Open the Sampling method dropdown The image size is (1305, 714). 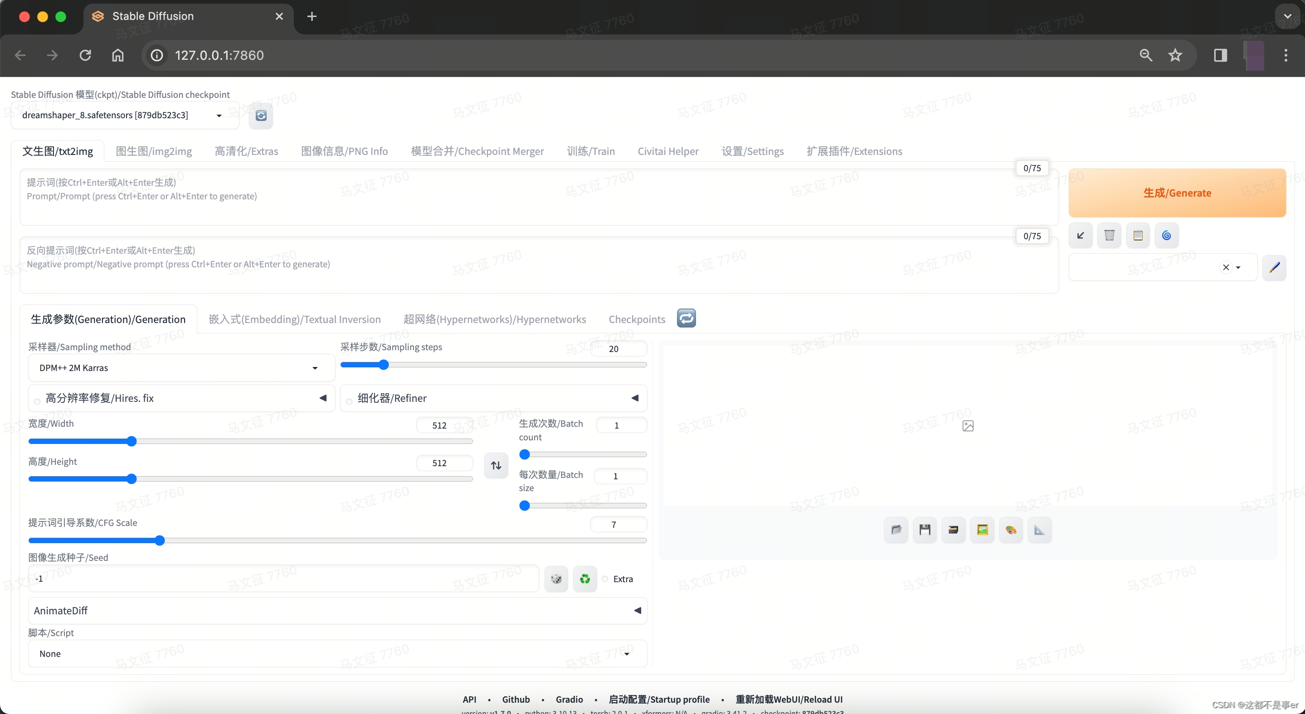[x=181, y=368]
